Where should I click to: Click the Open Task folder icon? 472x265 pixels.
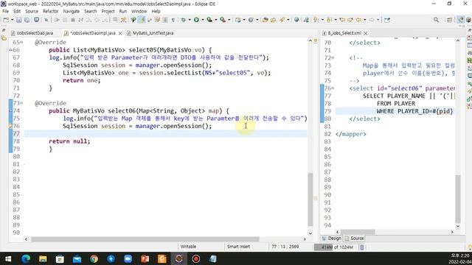[x=273, y=20]
